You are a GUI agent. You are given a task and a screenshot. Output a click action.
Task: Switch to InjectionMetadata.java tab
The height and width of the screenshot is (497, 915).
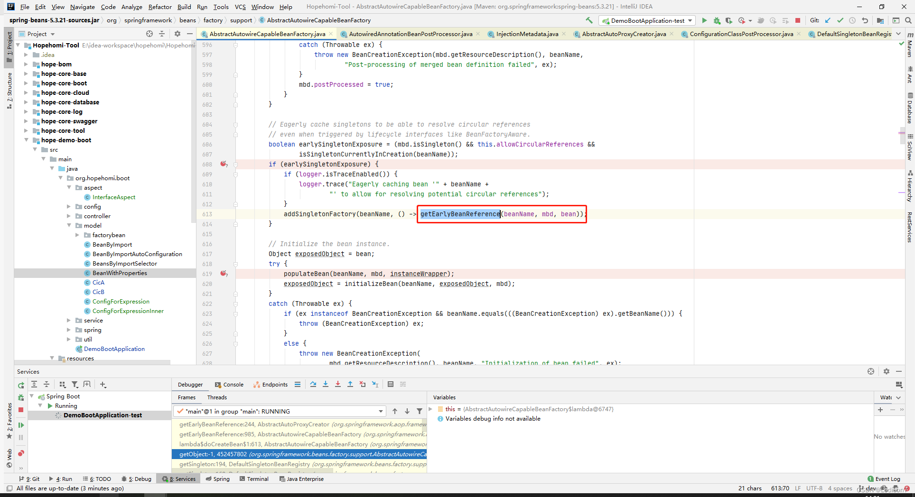527,34
